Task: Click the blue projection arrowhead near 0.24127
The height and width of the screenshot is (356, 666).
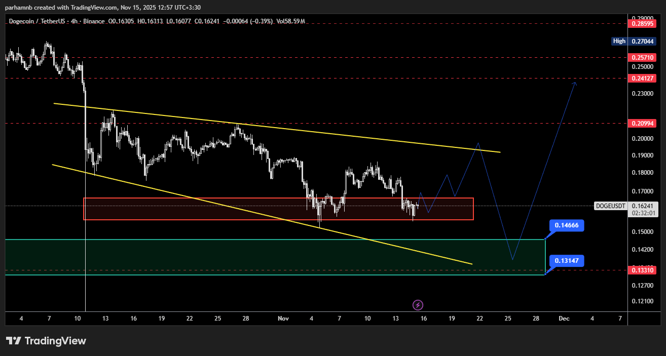Action: tap(574, 83)
